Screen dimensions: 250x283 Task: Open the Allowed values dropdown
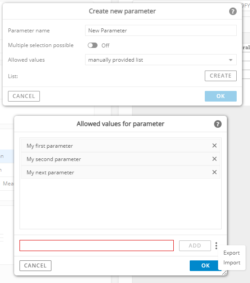click(x=161, y=60)
